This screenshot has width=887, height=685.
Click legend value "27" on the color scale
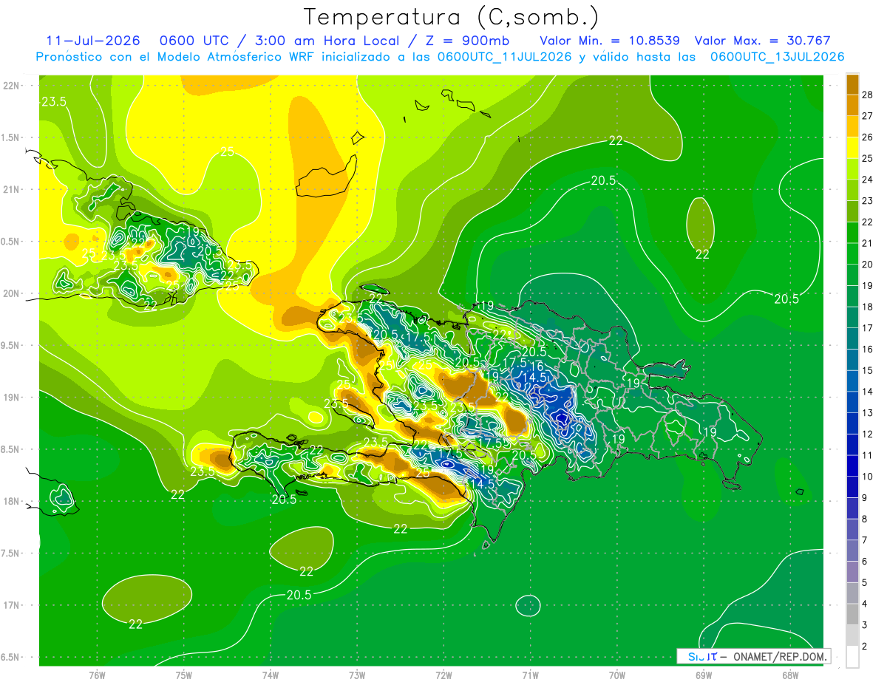[869, 116]
